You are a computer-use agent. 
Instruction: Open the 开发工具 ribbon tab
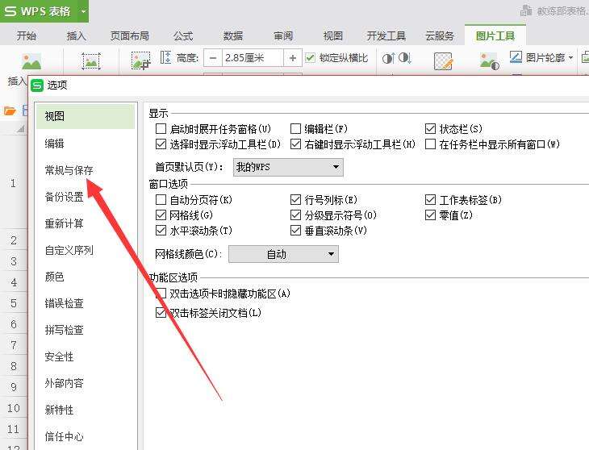386,36
